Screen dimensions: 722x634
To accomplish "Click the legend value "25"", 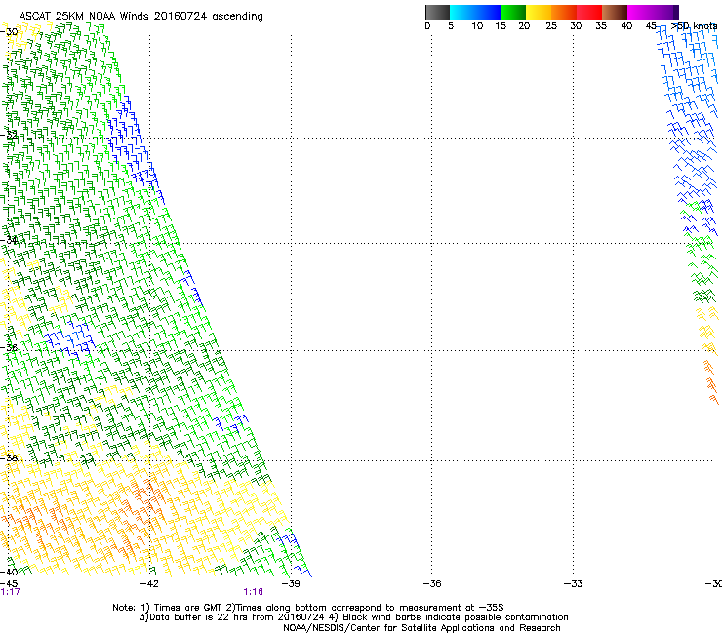I will tap(551, 26).
